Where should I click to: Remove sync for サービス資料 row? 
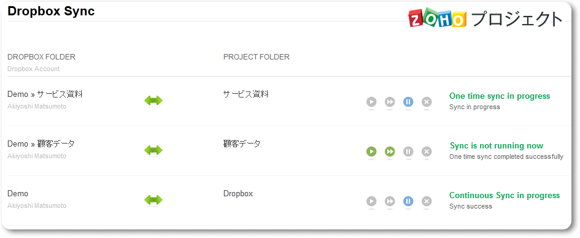(427, 102)
